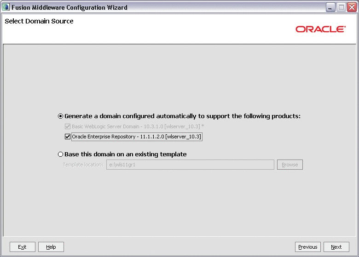Click the Basic WebLogic Server Domain checkbox
Image resolution: width=359 pixels, height=257 pixels.
pos(68,126)
